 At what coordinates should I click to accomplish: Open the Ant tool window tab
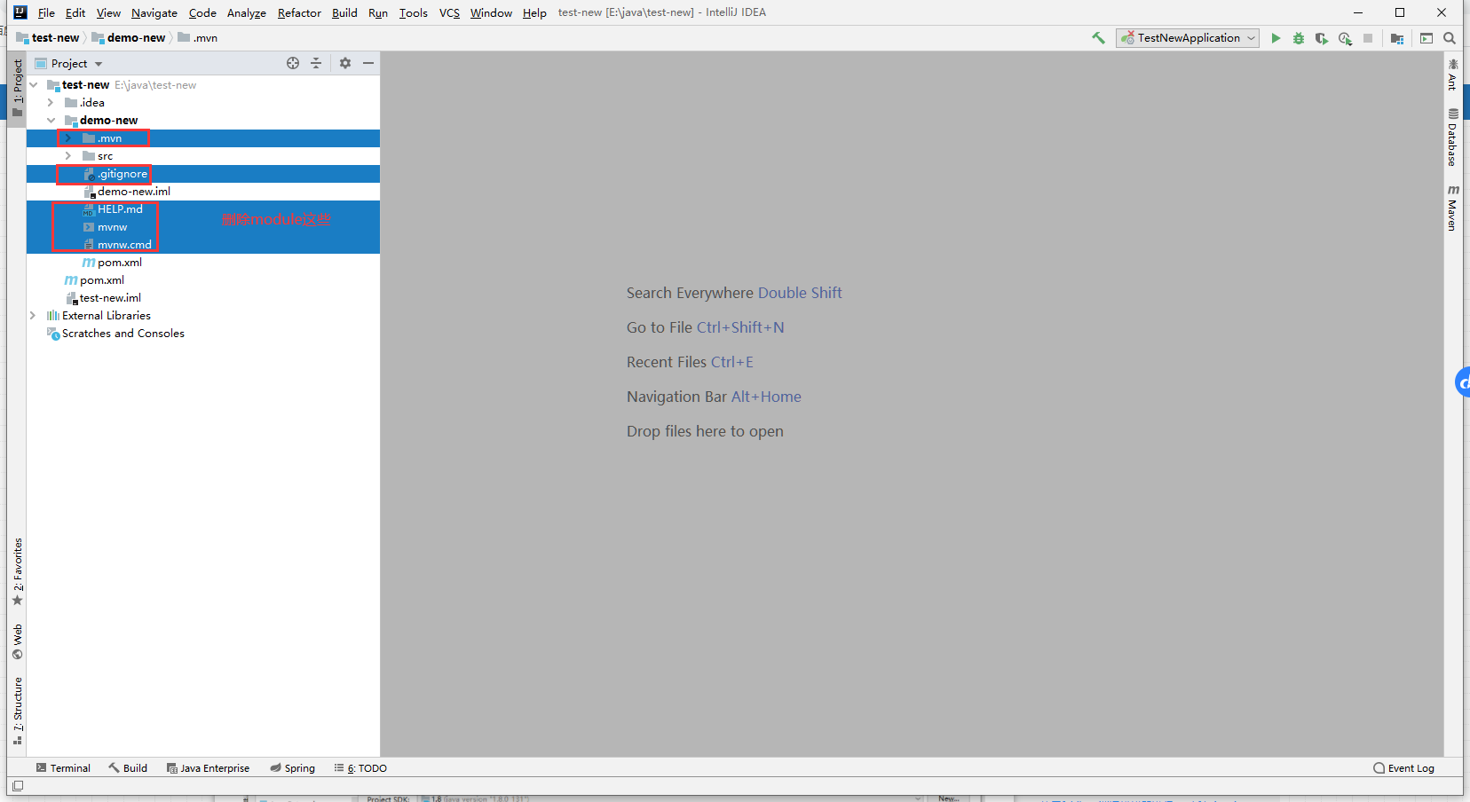1453,75
